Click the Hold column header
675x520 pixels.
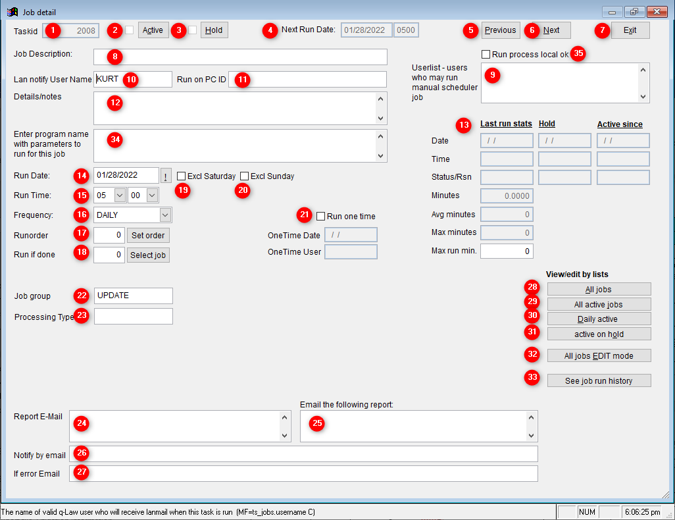547,124
